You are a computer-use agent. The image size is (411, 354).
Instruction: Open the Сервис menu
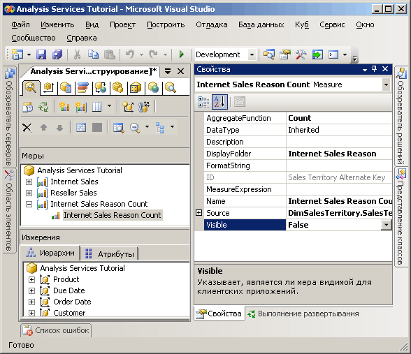(332, 24)
